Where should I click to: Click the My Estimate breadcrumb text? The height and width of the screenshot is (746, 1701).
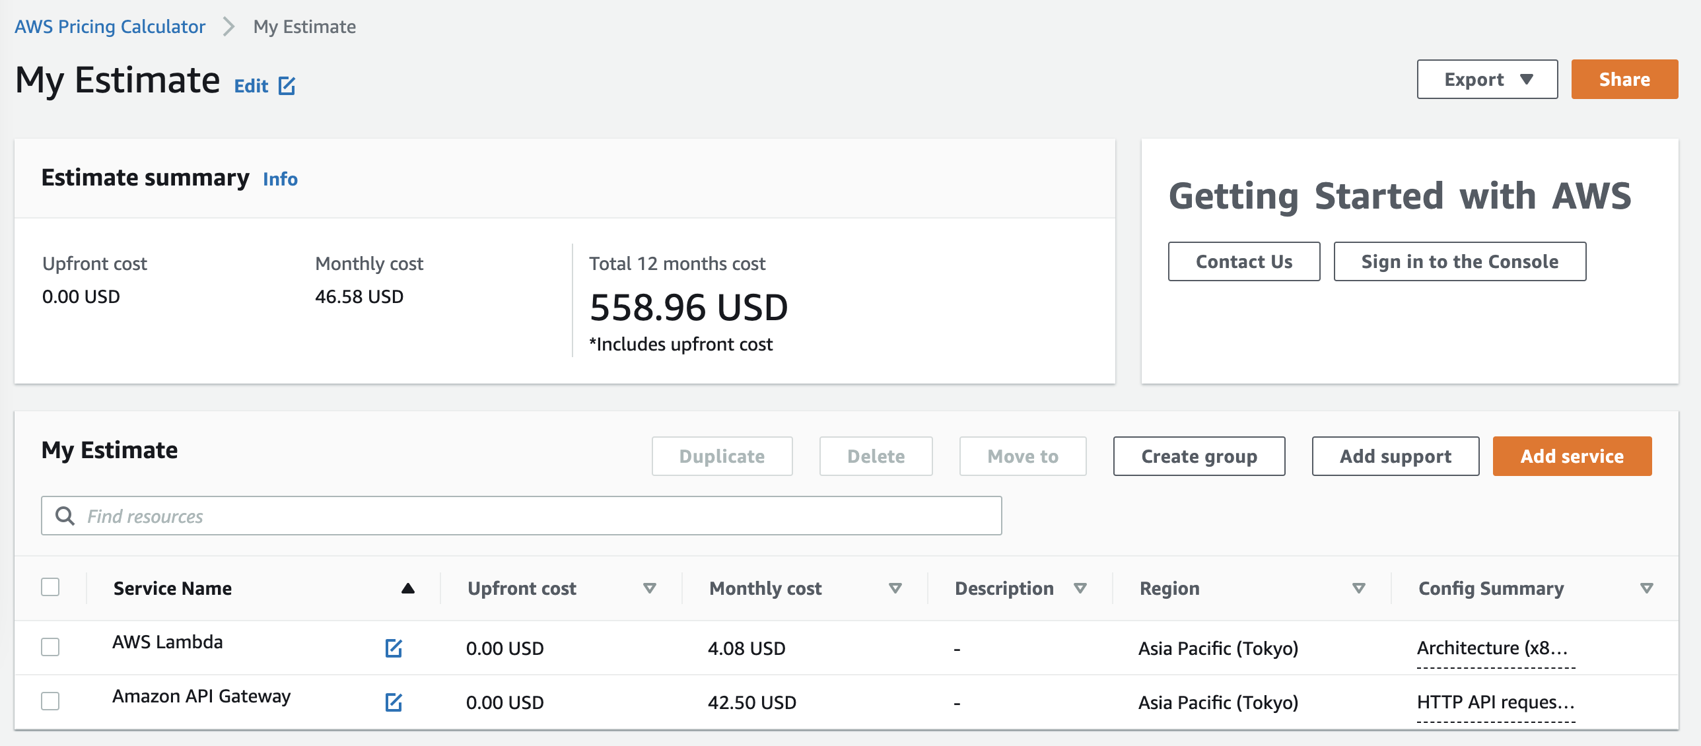pos(304,26)
